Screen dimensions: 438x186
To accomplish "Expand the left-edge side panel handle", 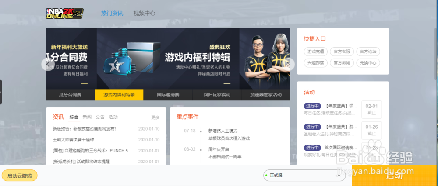I will coord(1,92).
